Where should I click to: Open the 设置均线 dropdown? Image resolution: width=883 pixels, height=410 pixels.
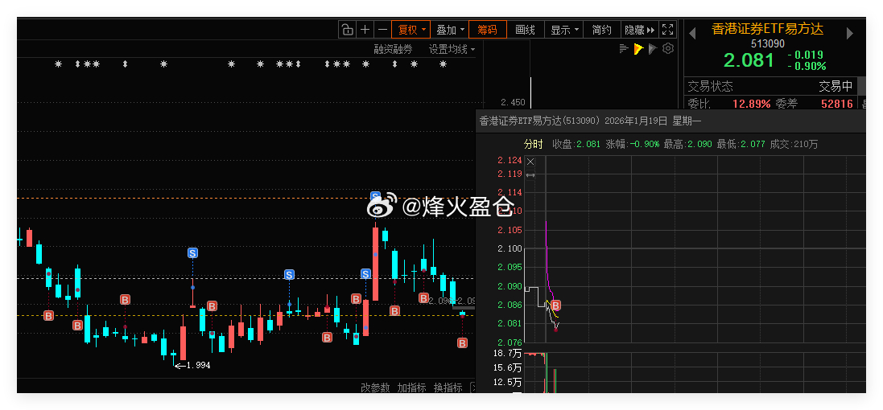coord(452,49)
